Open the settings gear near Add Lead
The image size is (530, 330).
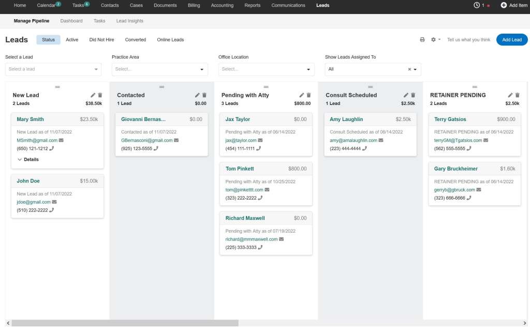(x=433, y=39)
